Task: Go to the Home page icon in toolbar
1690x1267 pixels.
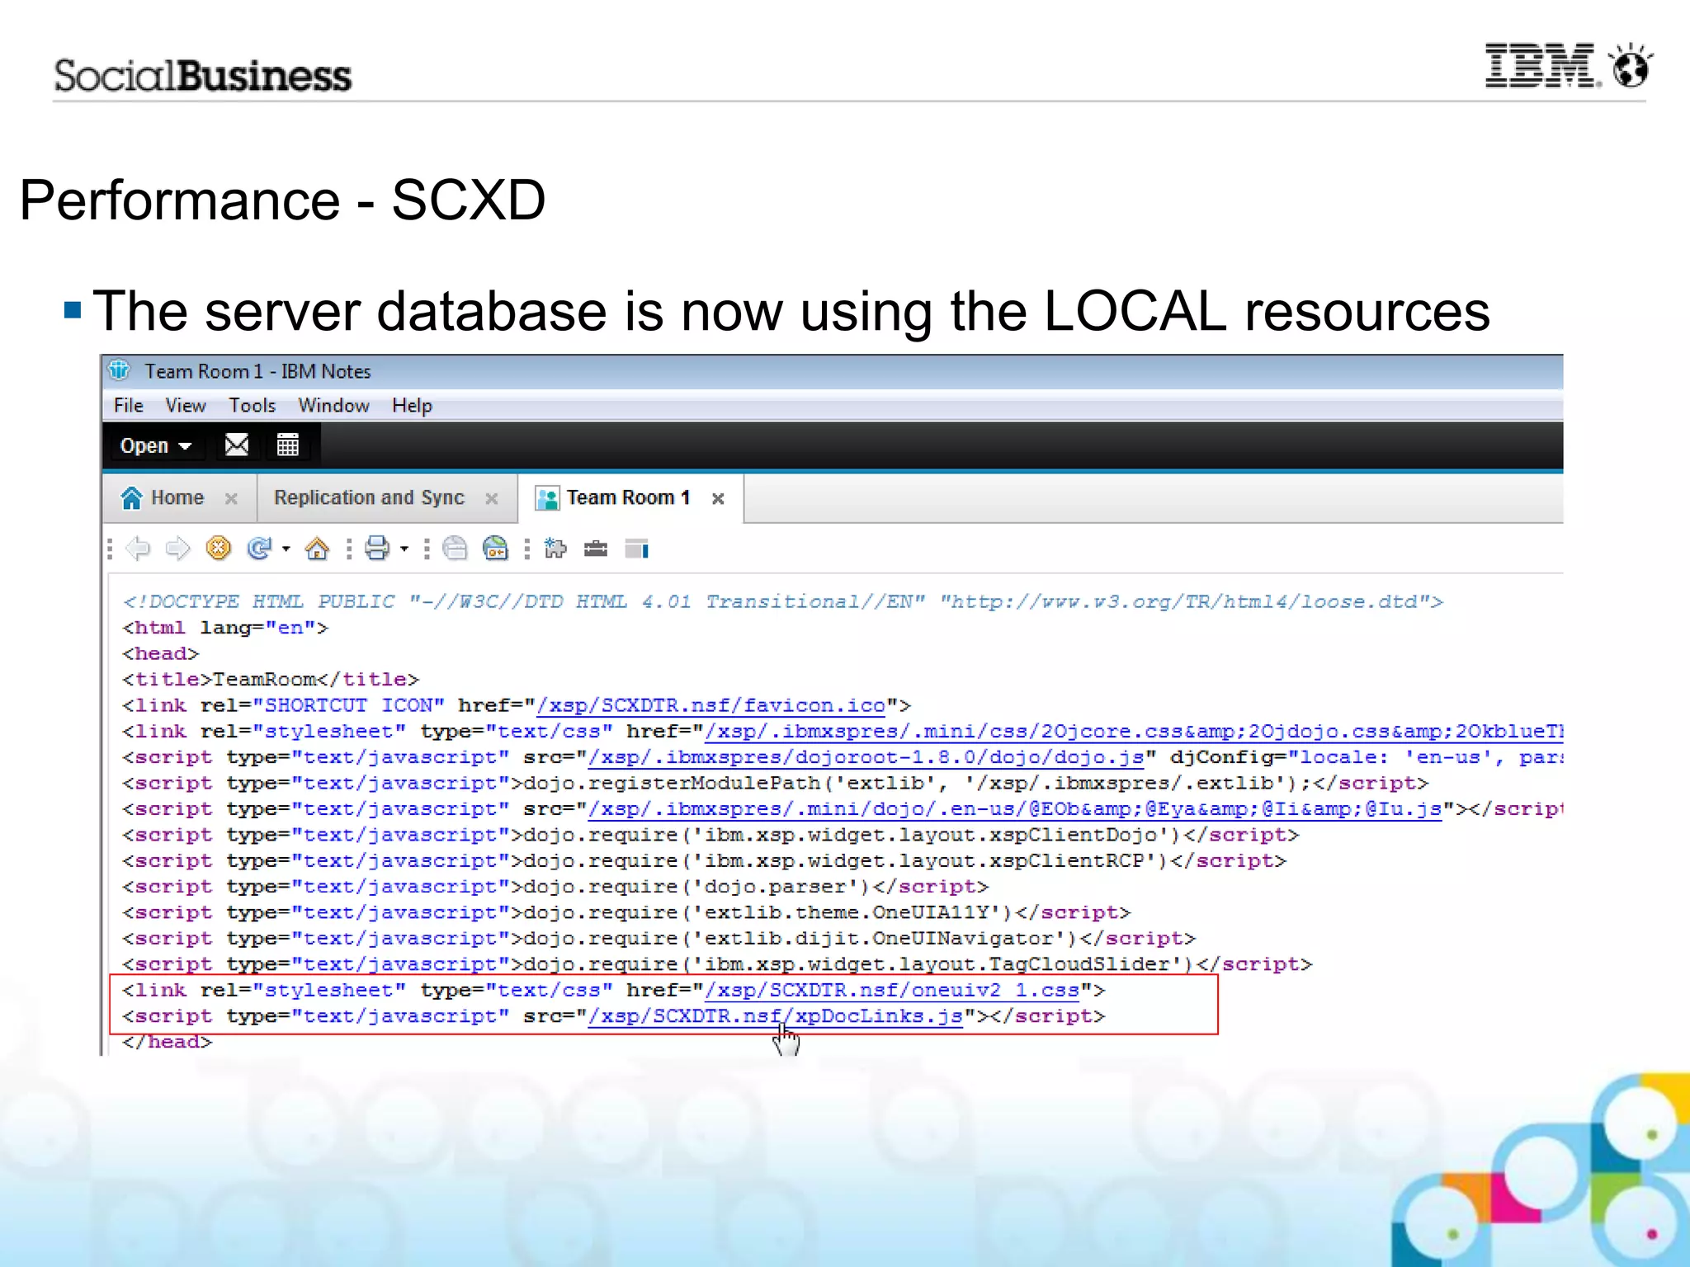Action: click(x=317, y=549)
